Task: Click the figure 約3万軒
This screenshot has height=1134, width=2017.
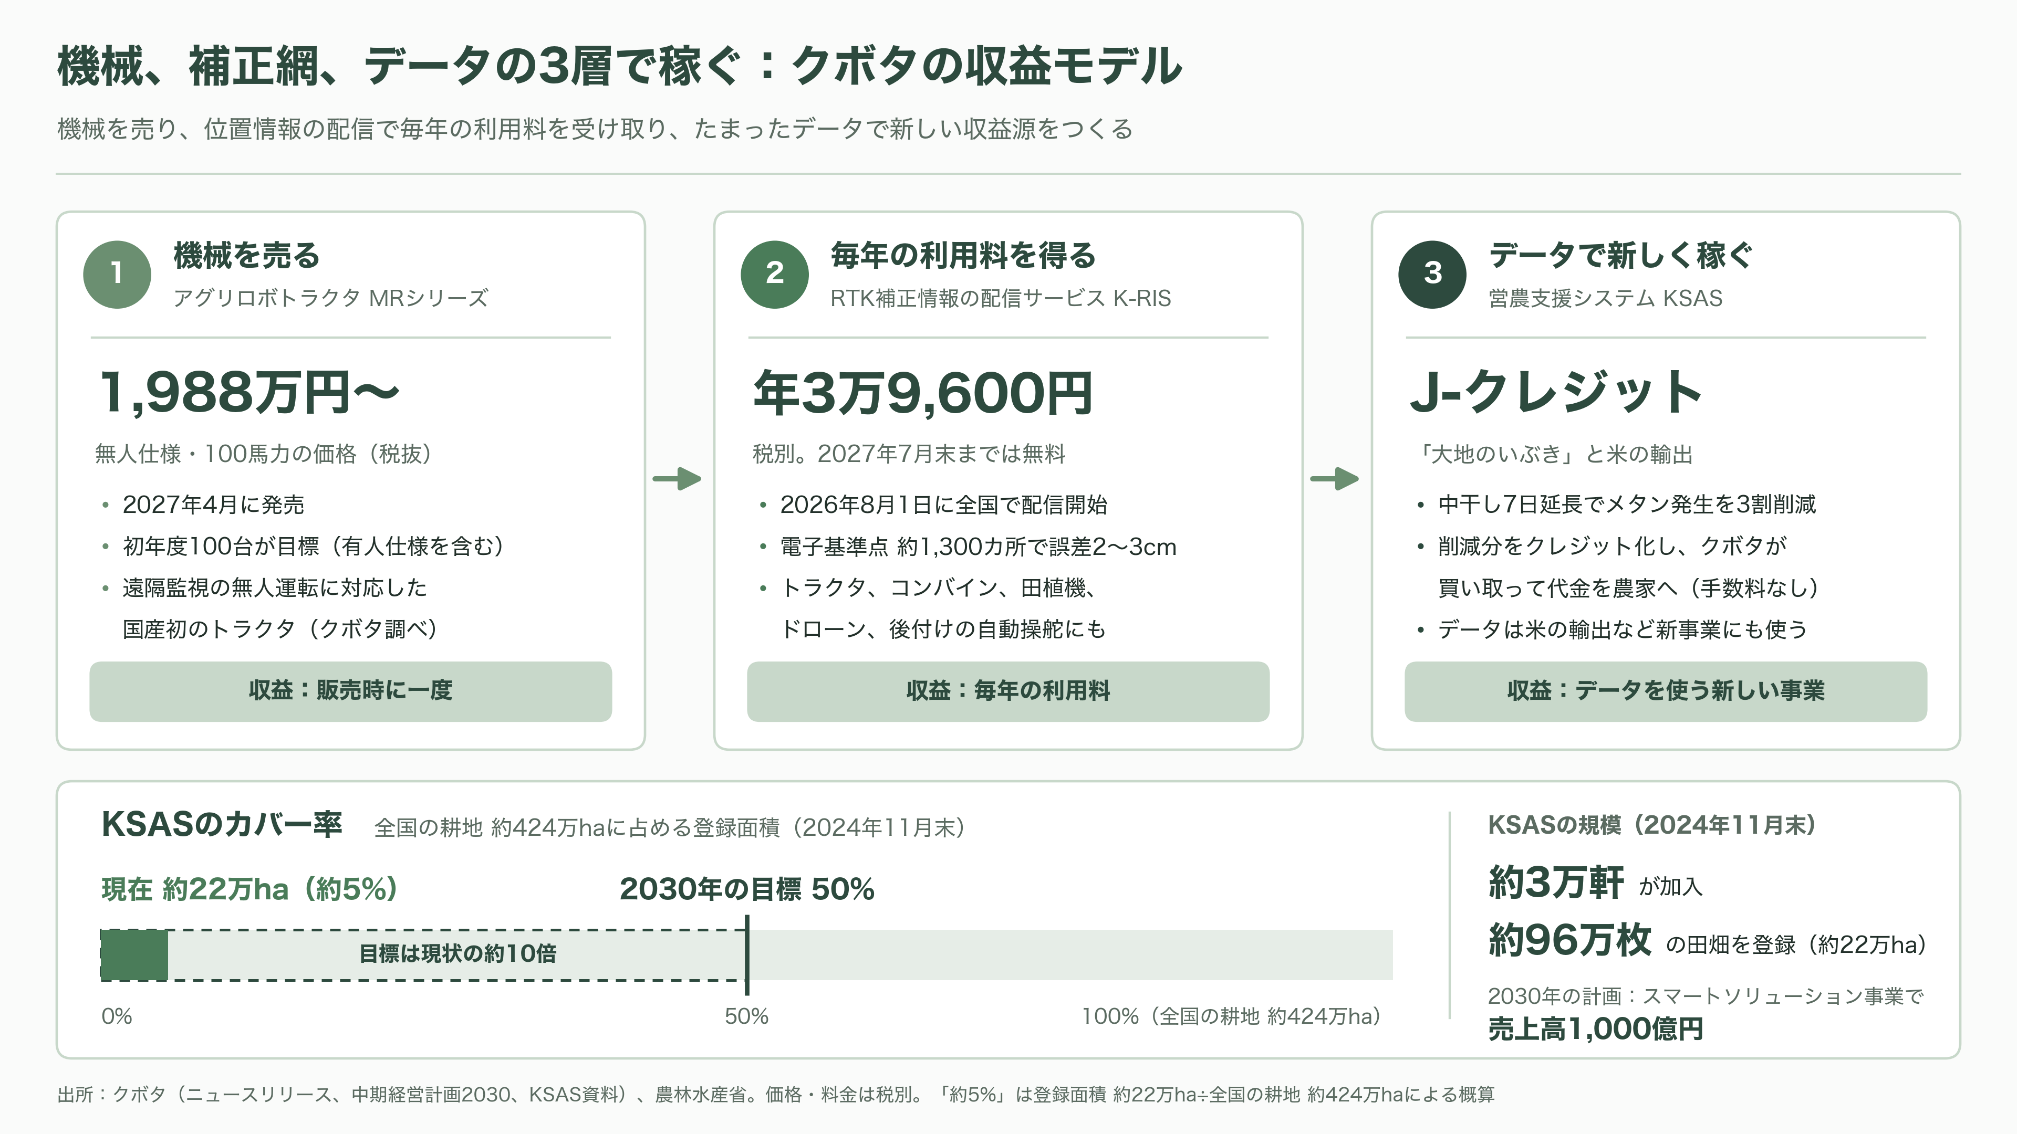Action: 1556,883
